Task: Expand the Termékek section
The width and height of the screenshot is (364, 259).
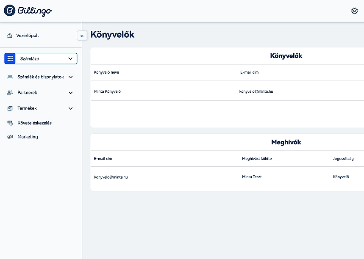Action: click(x=70, y=108)
